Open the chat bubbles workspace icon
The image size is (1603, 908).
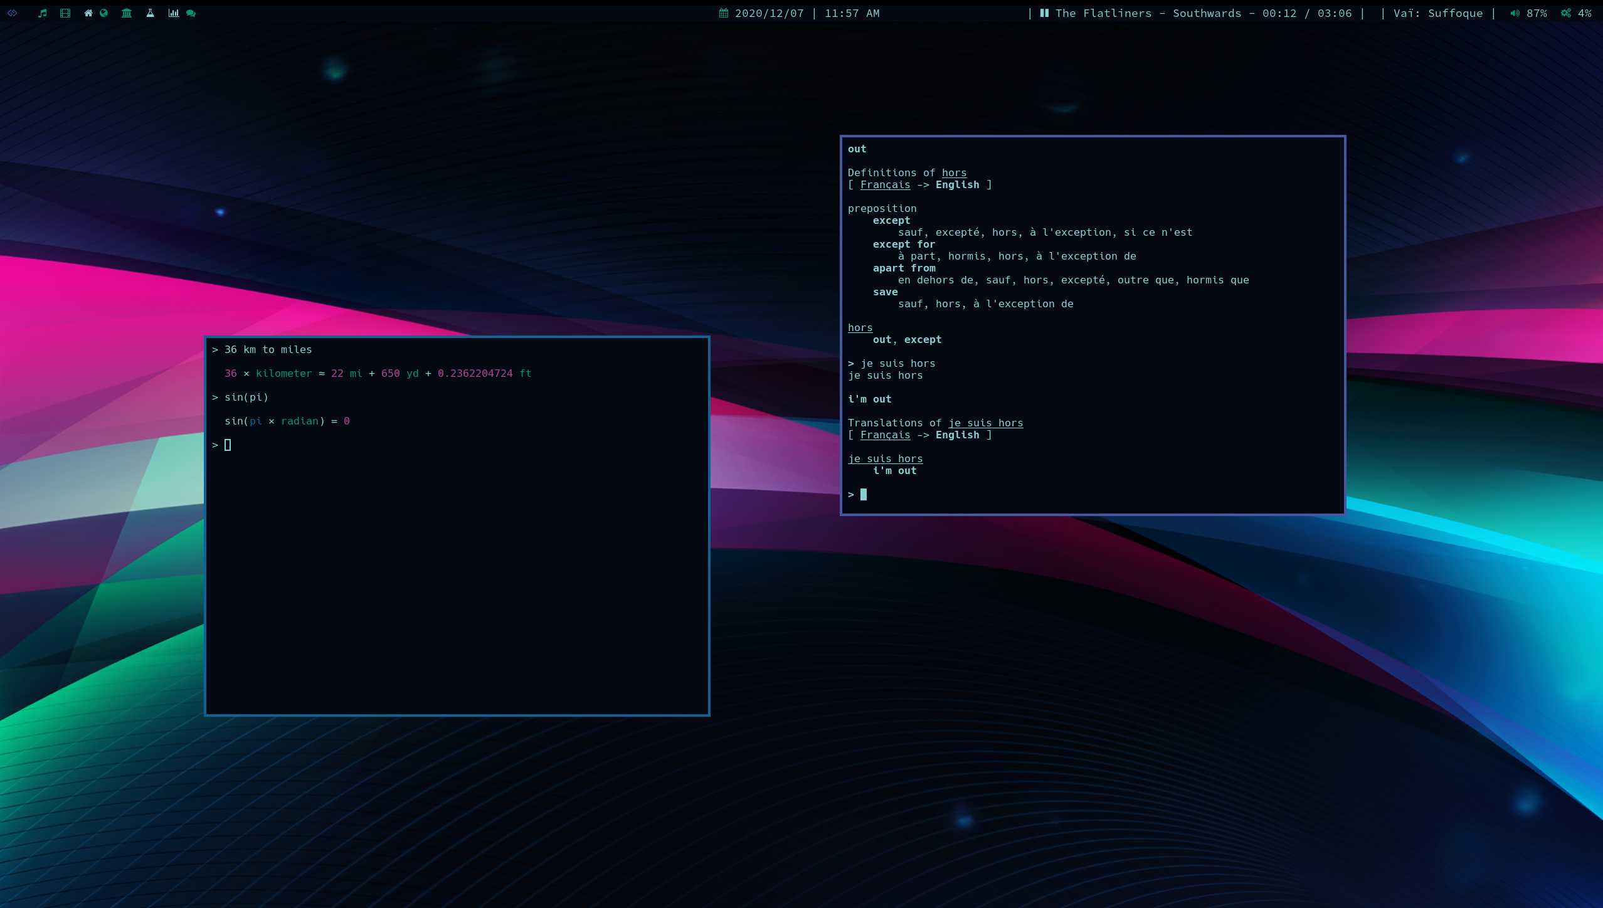point(191,13)
